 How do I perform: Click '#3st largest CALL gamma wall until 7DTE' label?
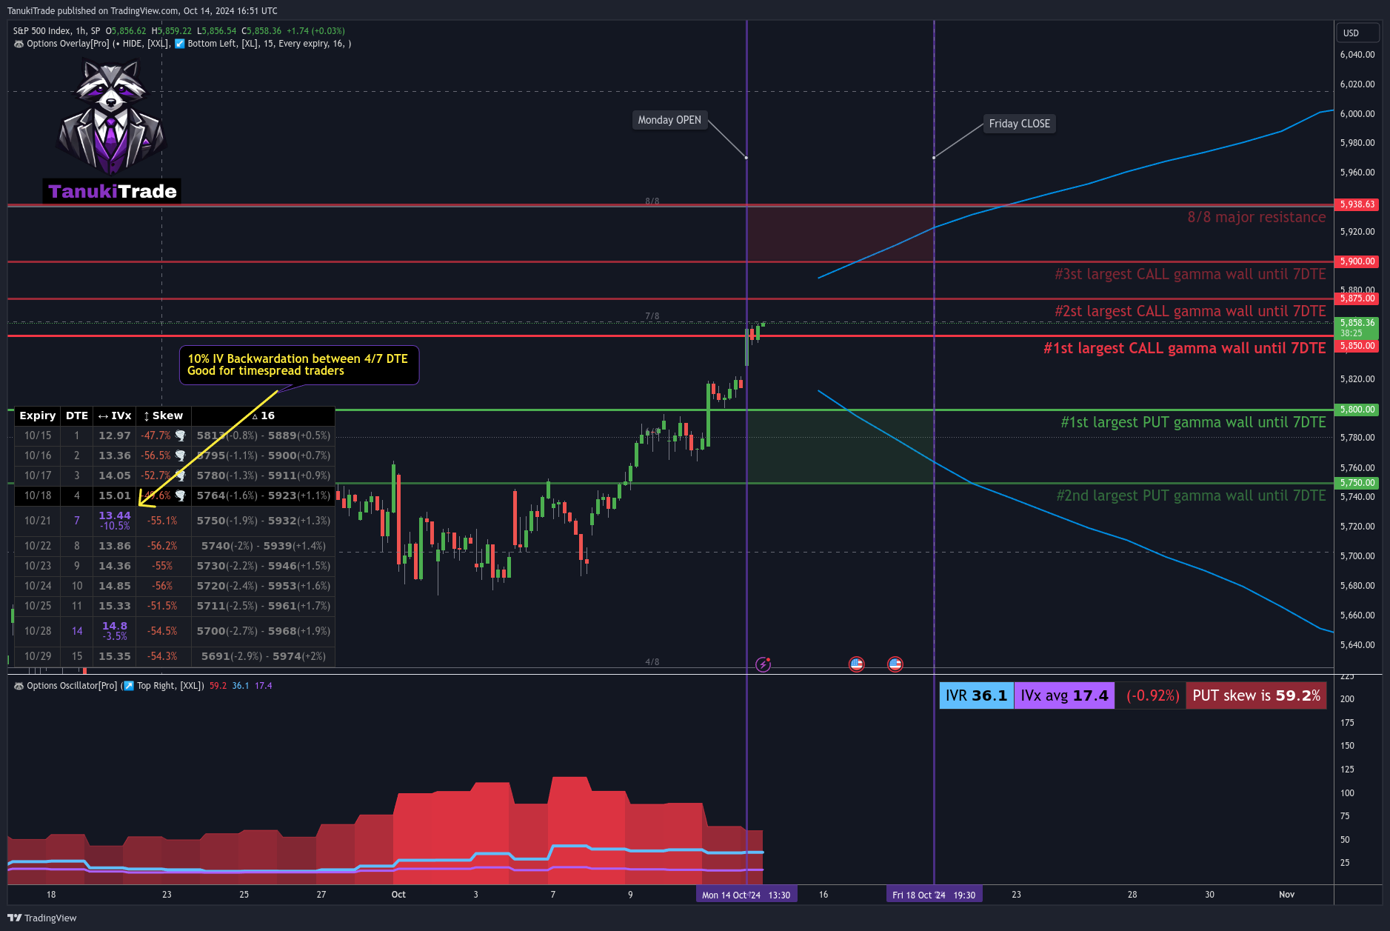tap(1189, 274)
